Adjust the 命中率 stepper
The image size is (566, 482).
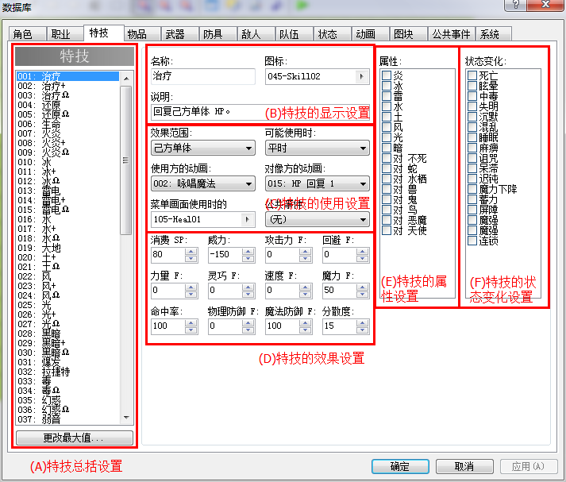click(x=191, y=326)
